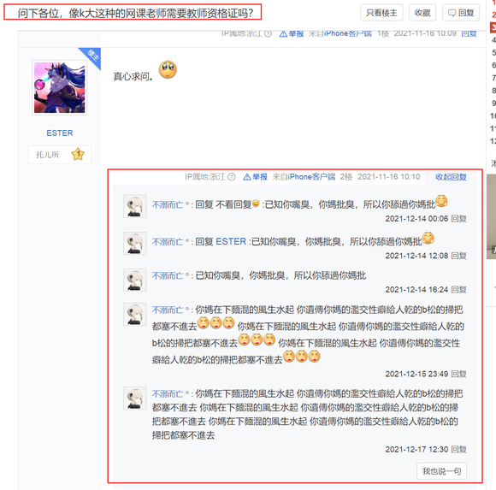Click the wide-eyed emoji in the main post
This screenshot has height=490, width=496.
click(x=168, y=69)
